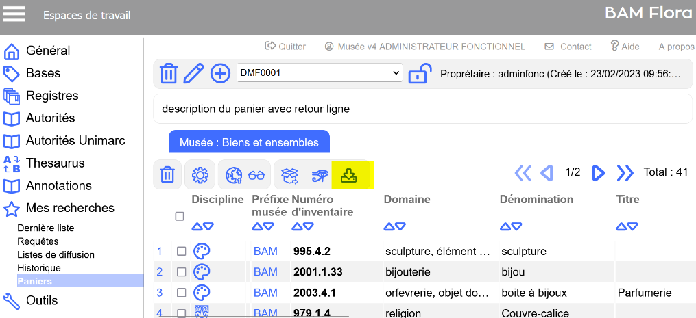Select the Musée : Biens et ensembles tab

pos(249,142)
